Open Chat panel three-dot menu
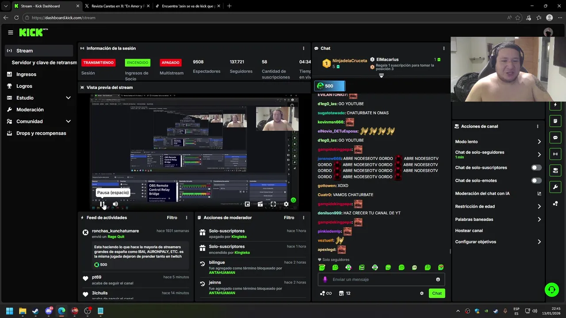 point(444,48)
